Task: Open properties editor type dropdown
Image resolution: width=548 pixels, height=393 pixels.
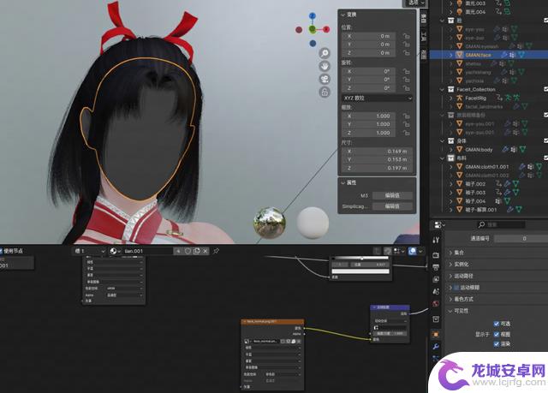Action: point(439,224)
